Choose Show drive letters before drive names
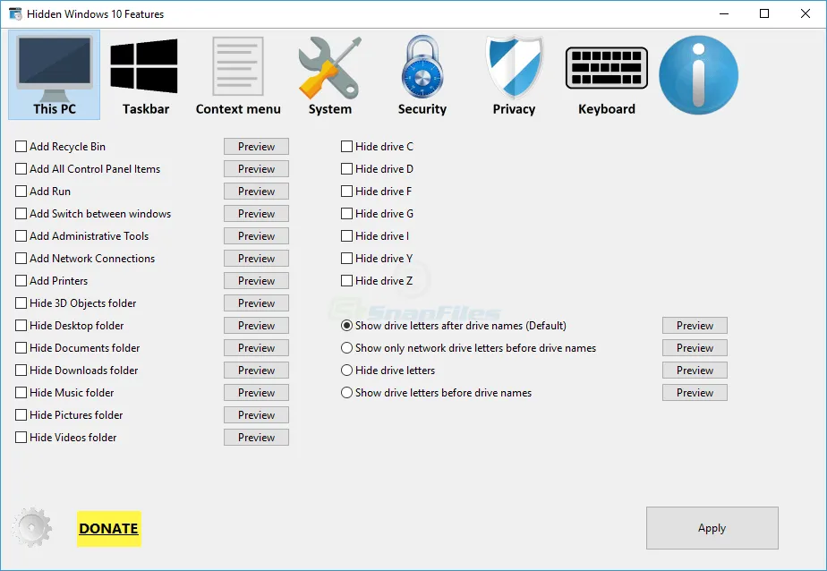Viewport: 827px width, 571px height. click(x=346, y=393)
